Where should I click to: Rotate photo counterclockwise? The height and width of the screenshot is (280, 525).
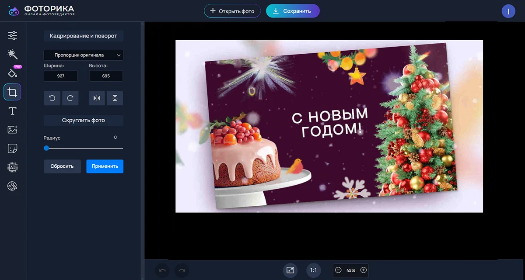click(52, 98)
